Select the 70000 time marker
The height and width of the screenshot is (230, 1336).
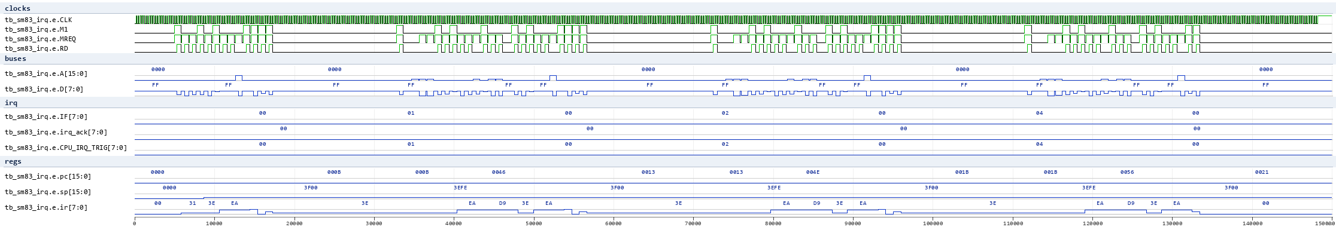tap(693, 224)
